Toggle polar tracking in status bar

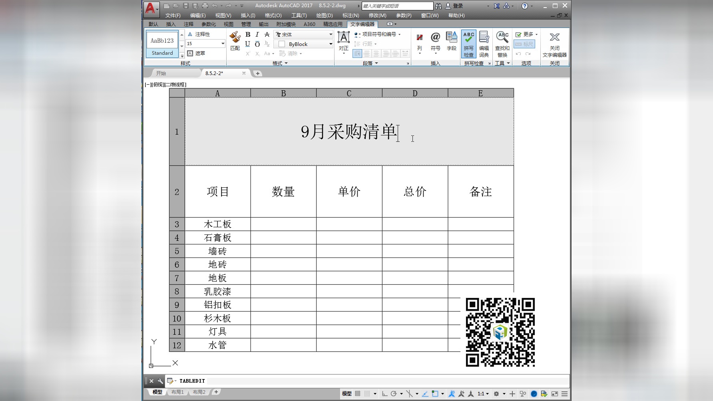pos(394,394)
